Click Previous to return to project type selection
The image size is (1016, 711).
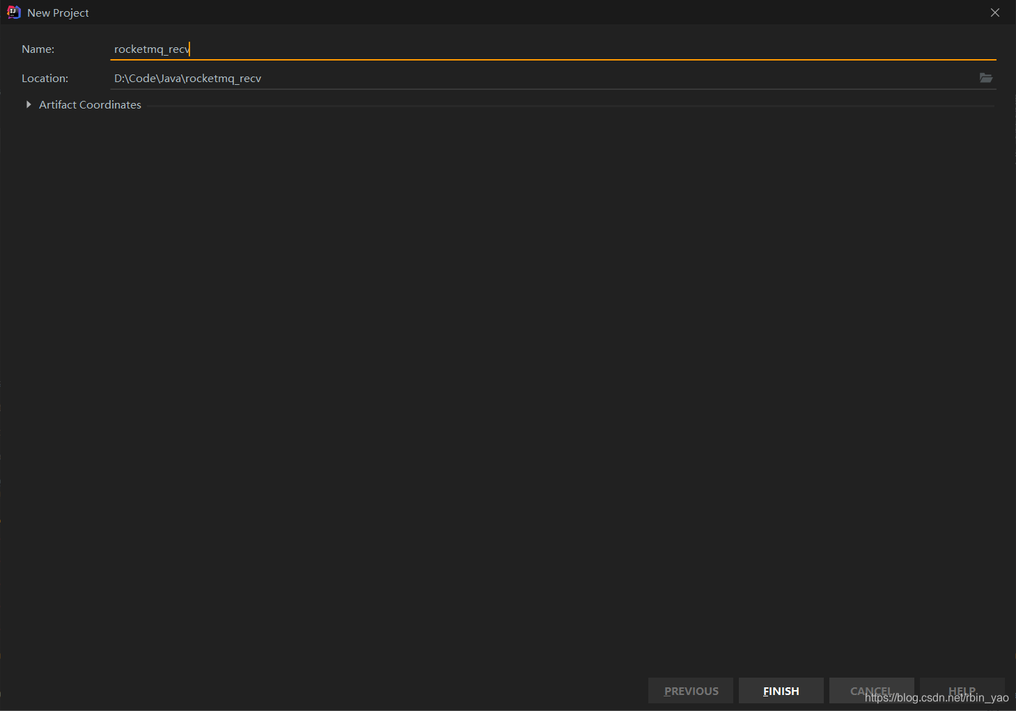coord(690,690)
